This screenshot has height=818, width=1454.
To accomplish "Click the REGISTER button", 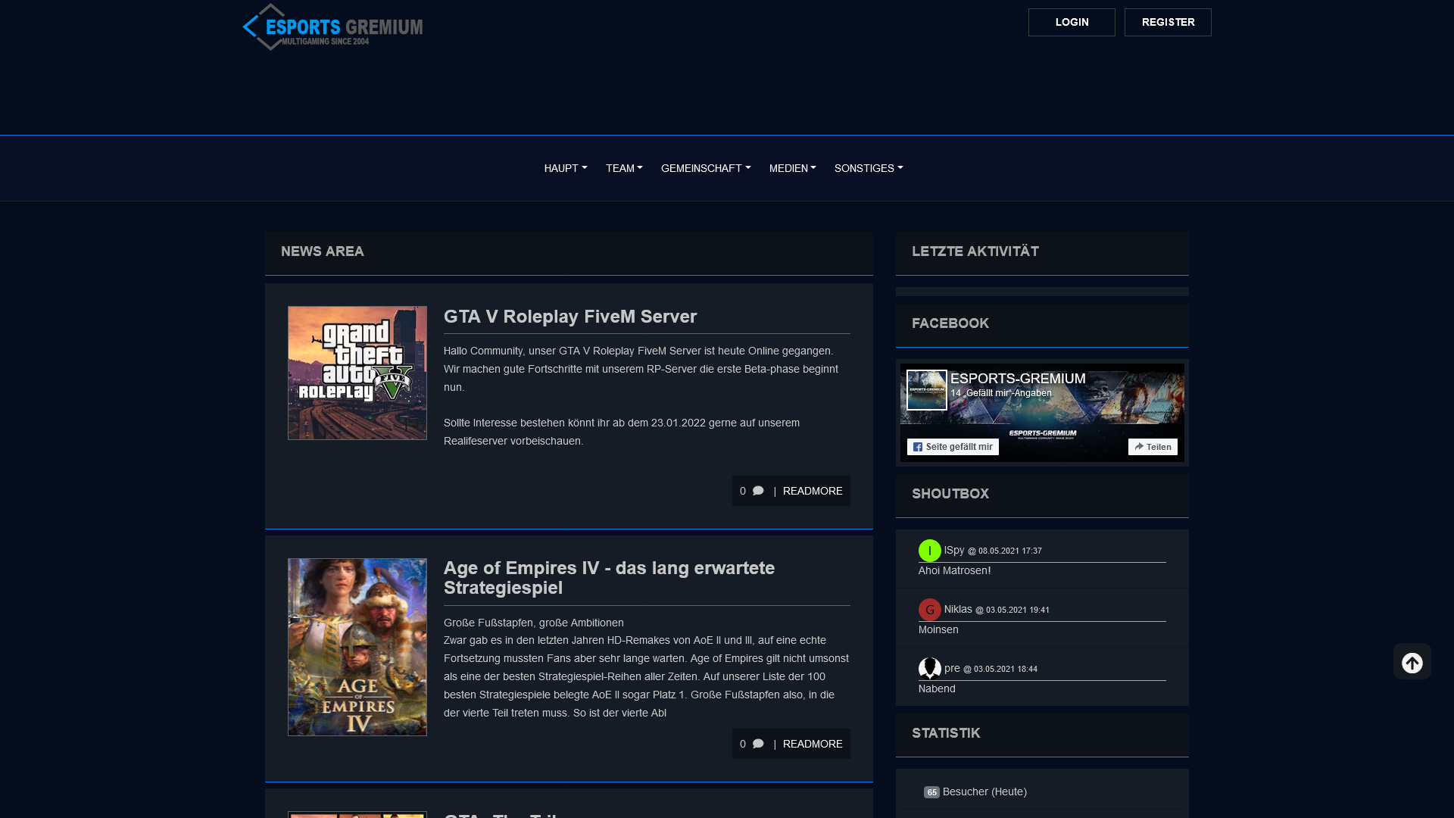I will 1168,22.
